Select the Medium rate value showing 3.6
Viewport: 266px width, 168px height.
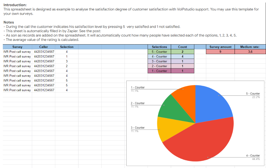click(x=250, y=52)
